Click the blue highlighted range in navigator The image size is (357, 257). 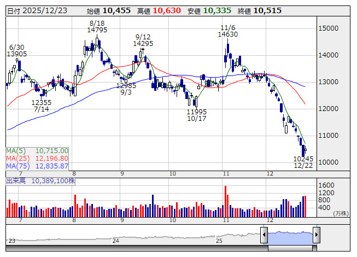pos(290,236)
